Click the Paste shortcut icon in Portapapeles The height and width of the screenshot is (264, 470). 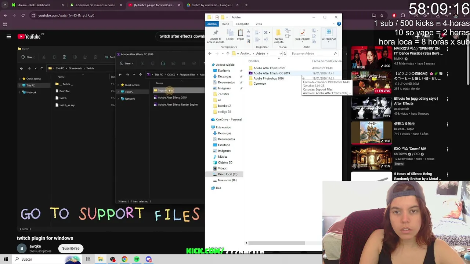tap(249, 41)
